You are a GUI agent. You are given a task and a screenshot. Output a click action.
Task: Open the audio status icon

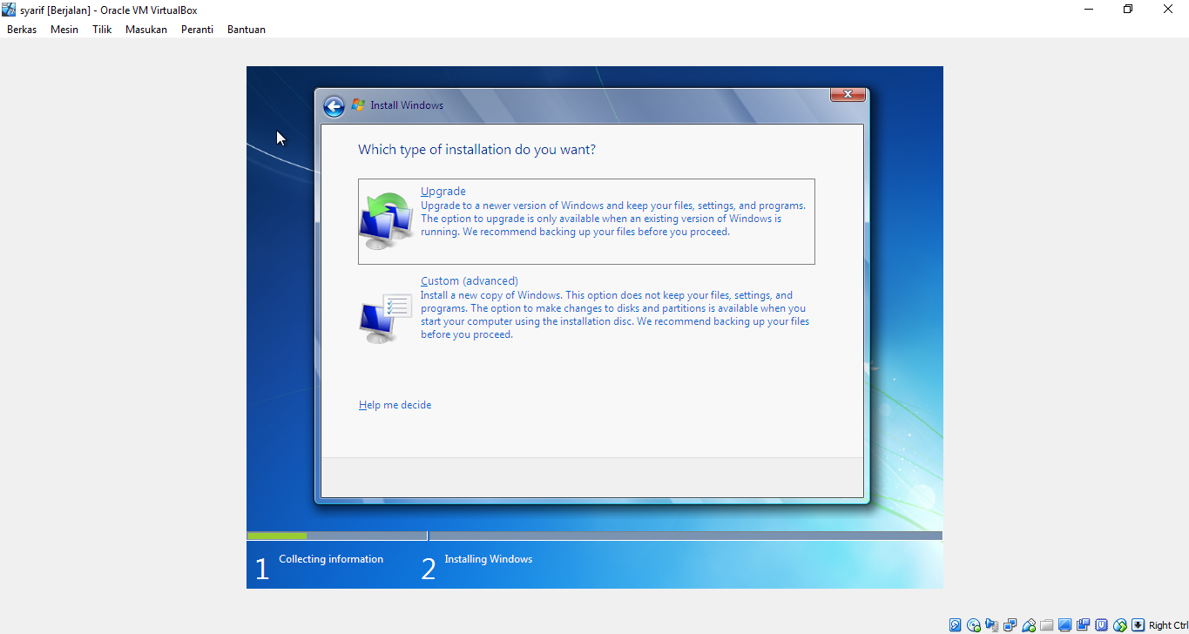pos(992,625)
